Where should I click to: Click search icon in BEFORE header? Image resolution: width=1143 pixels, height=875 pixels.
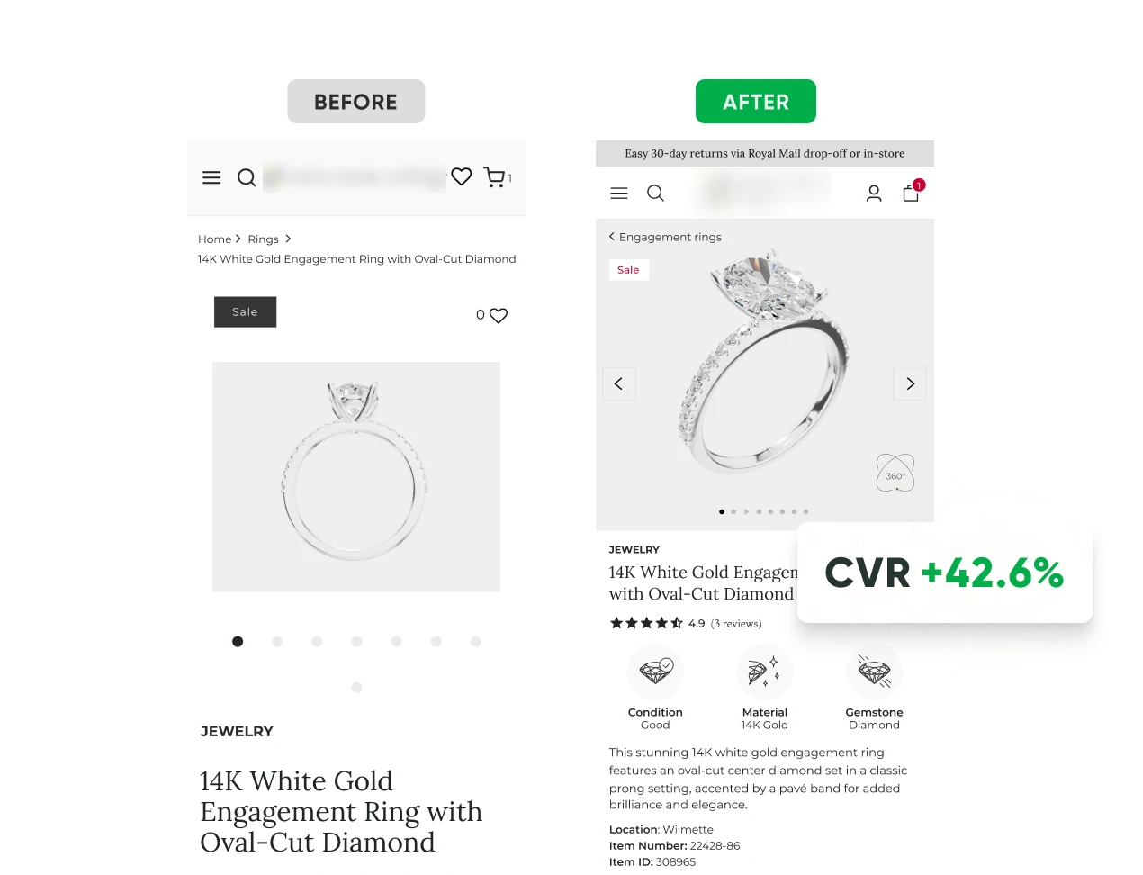pyautogui.click(x=247, y=177)
